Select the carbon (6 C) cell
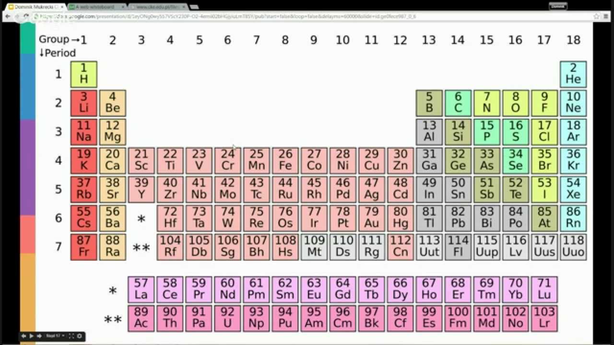The image size is (614, 345). (458, 103)
